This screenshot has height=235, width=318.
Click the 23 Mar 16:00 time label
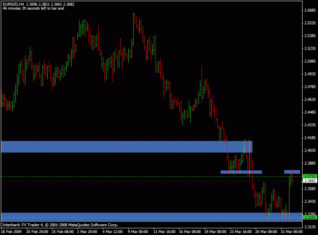click(241, 232)
